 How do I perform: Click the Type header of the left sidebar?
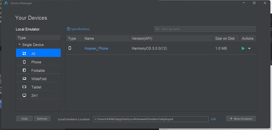(38, 38)
